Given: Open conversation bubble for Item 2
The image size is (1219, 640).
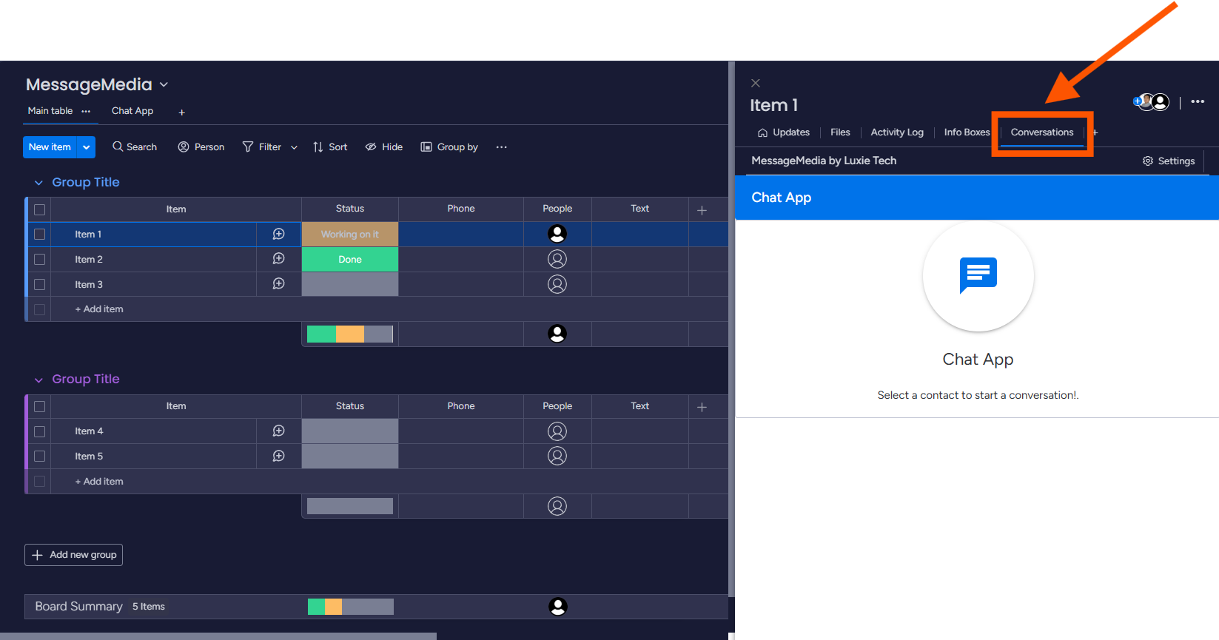Looking at the screenshot, I should pyautogui.click(x=278, y=259).
